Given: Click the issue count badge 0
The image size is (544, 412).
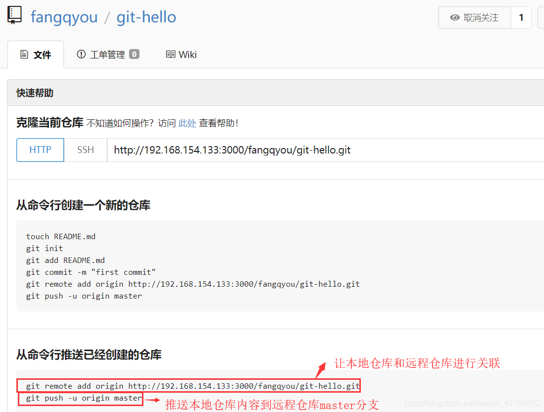Looking at the screenshot, I should point(135,54).
